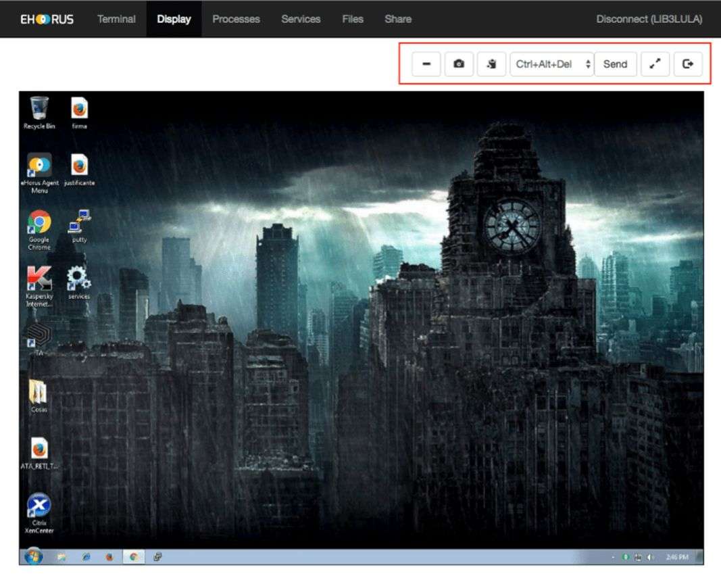Image resolution: width=721 pixels, height=582 pixels.
Task: Select the Google Chrome desktop shortcut
Action: click(x=39, y=224)
